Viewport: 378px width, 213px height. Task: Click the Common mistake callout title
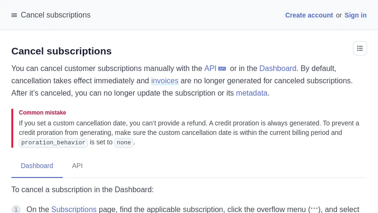tap(43, 113)
